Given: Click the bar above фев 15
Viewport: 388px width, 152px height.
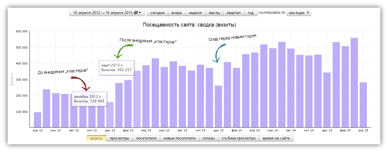Looking at the screenshot, I should coord(345,87).
